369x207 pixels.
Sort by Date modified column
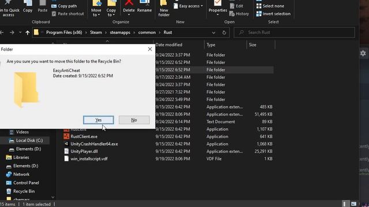click(169, 45)
